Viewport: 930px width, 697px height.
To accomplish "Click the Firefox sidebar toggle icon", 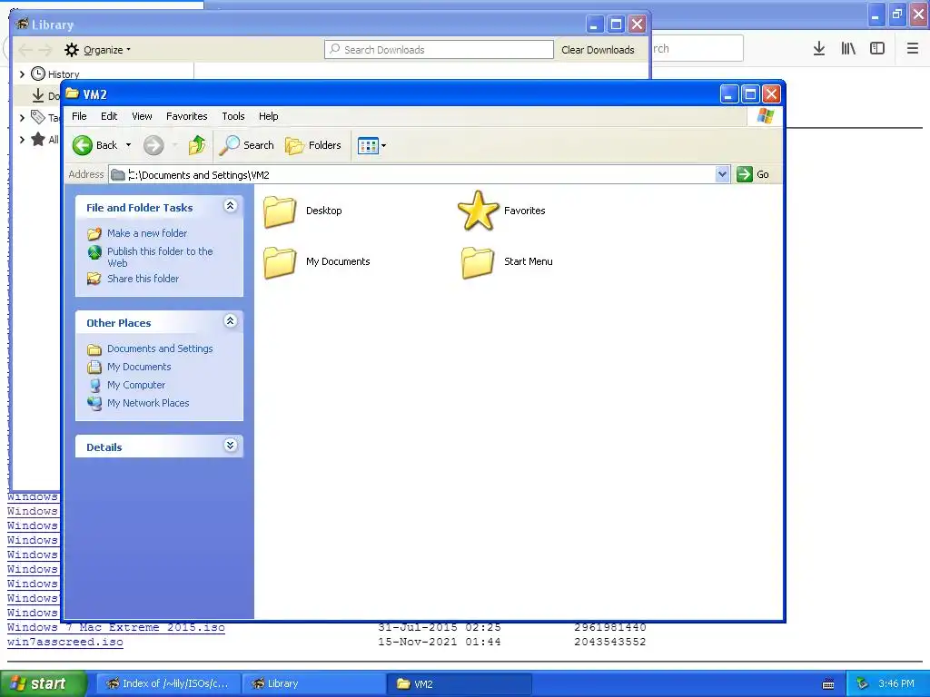I will point(877,49).
